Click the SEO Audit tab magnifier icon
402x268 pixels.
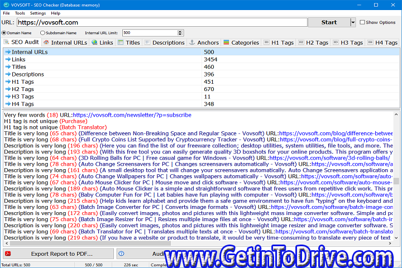[6, 42]
